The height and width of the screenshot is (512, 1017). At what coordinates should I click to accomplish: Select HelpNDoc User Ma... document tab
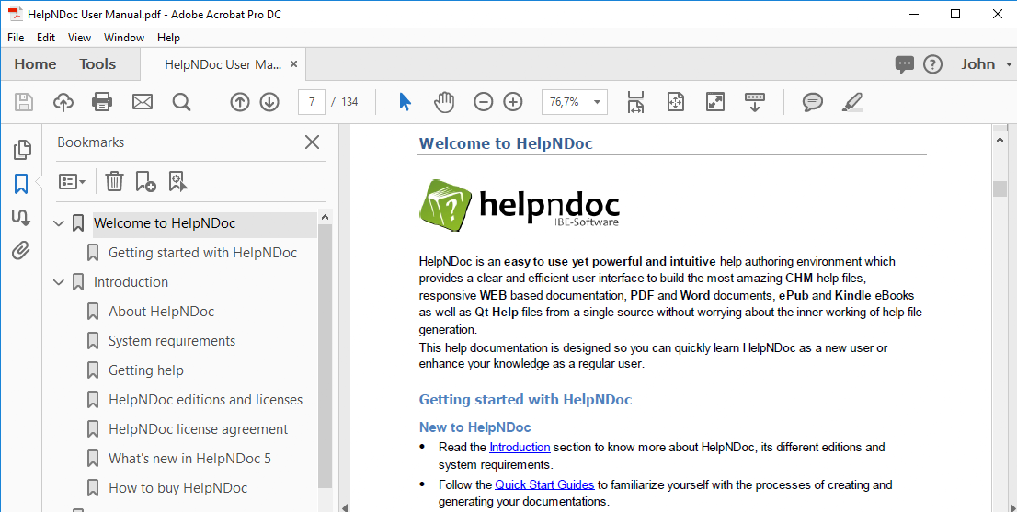click(x=223, y=65)
